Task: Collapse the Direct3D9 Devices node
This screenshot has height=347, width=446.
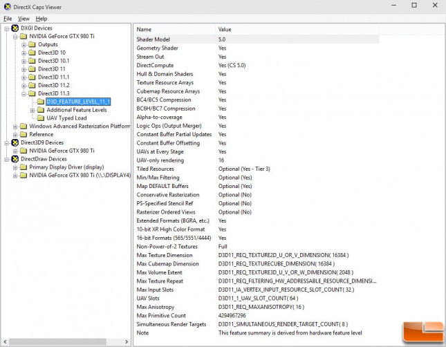Action: pyautogui.click(x=6, y=143)
